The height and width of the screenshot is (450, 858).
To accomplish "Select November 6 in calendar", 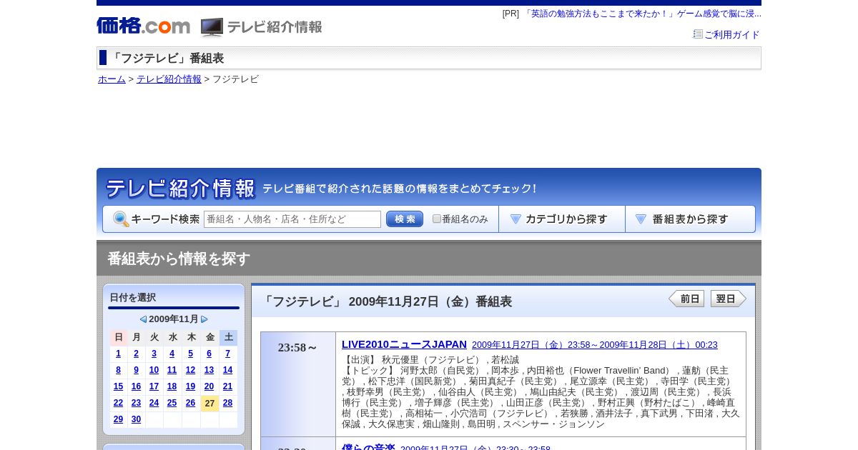I will point(209,354).
